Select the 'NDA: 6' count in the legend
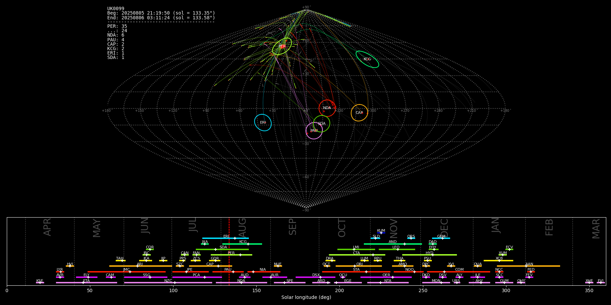Image resolution: width=611 pixels, height=305 pixels. (116, 35)
